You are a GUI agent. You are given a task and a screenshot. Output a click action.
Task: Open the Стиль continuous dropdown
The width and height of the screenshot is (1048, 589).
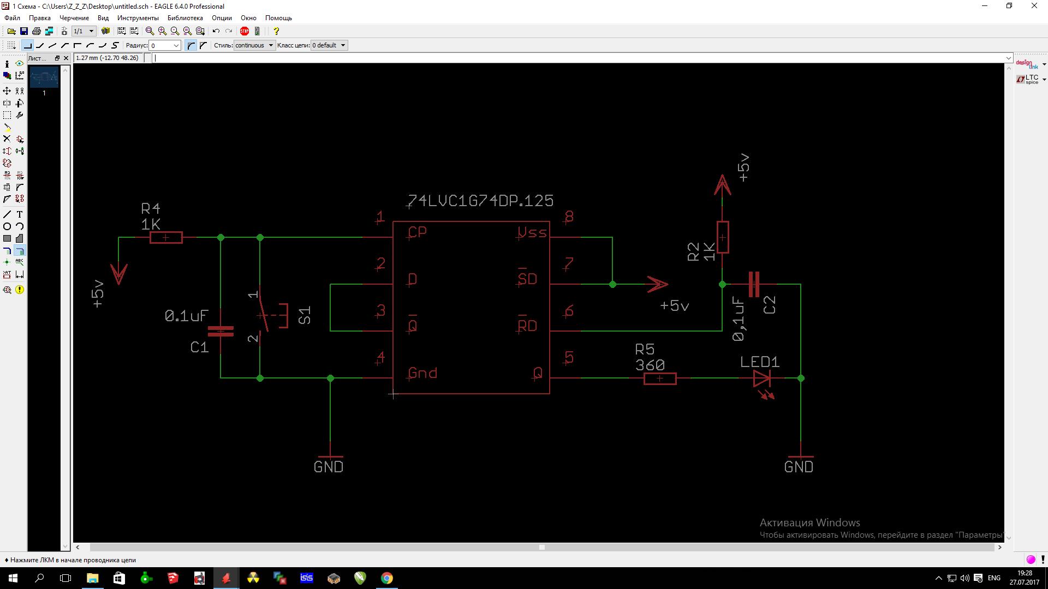coord(254,45)
